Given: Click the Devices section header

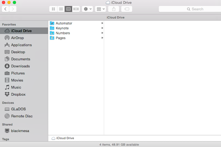Looking at the screenshot, I should [8, 103].
